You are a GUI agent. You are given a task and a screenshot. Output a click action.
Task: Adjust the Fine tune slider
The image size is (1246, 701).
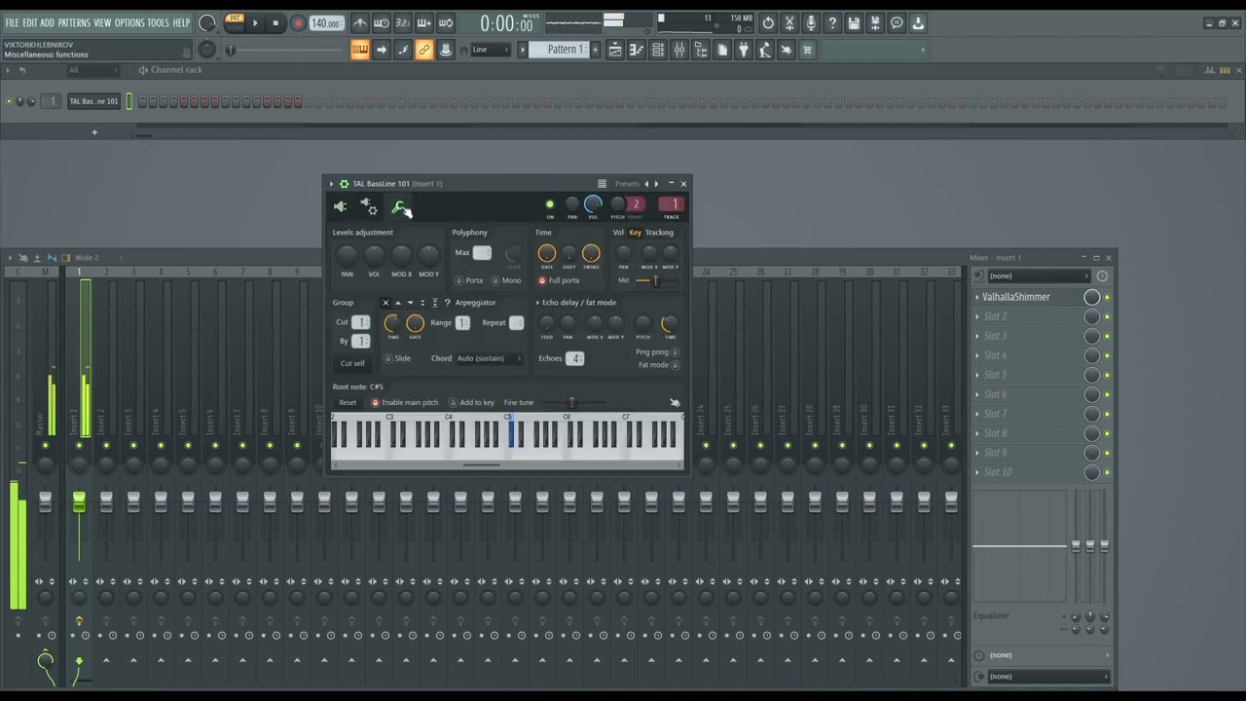(x=572, y=402)
